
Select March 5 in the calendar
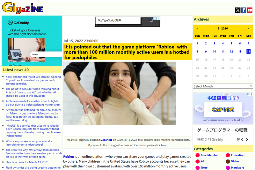click(231, 43)
